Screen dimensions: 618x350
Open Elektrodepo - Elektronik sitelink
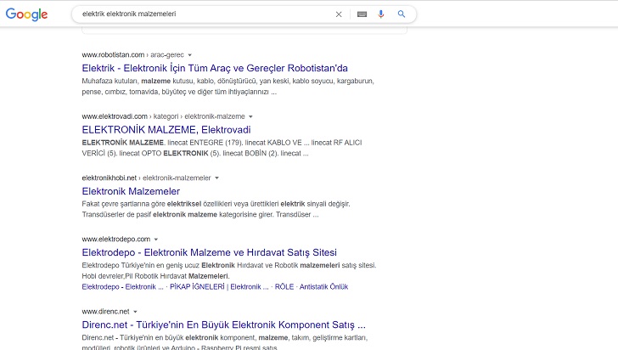tap(122, 287)
